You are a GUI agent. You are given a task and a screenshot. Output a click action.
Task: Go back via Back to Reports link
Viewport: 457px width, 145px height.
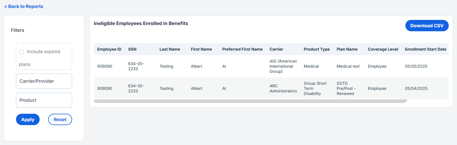point(24,6)
